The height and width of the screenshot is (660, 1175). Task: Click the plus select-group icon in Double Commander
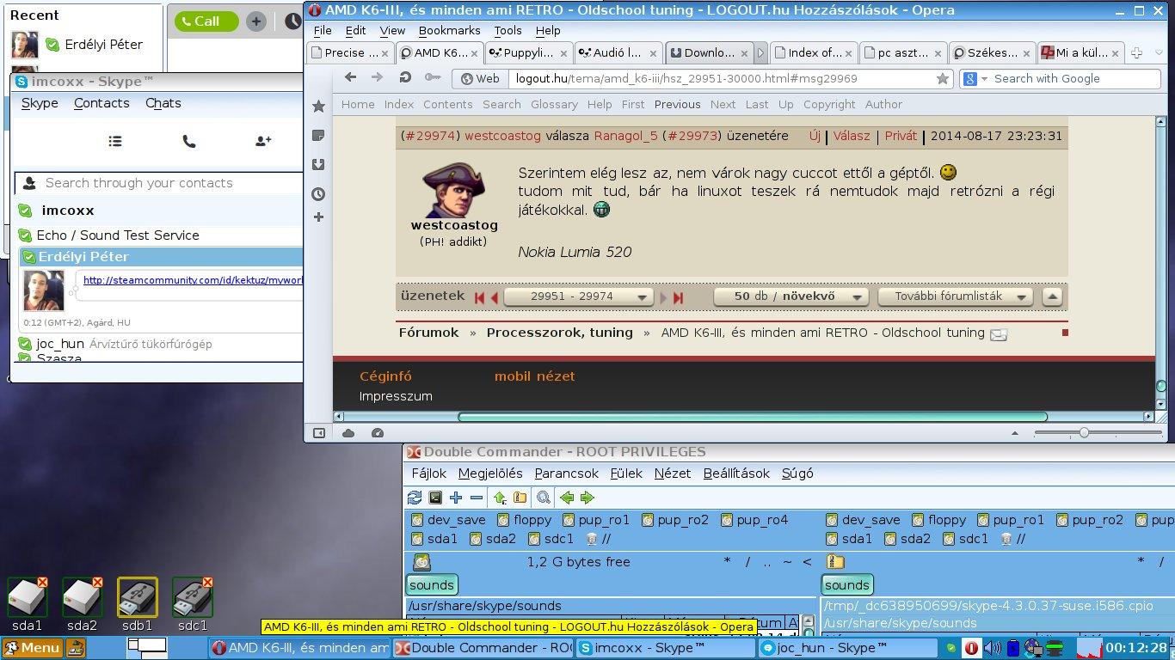point(456,498)
